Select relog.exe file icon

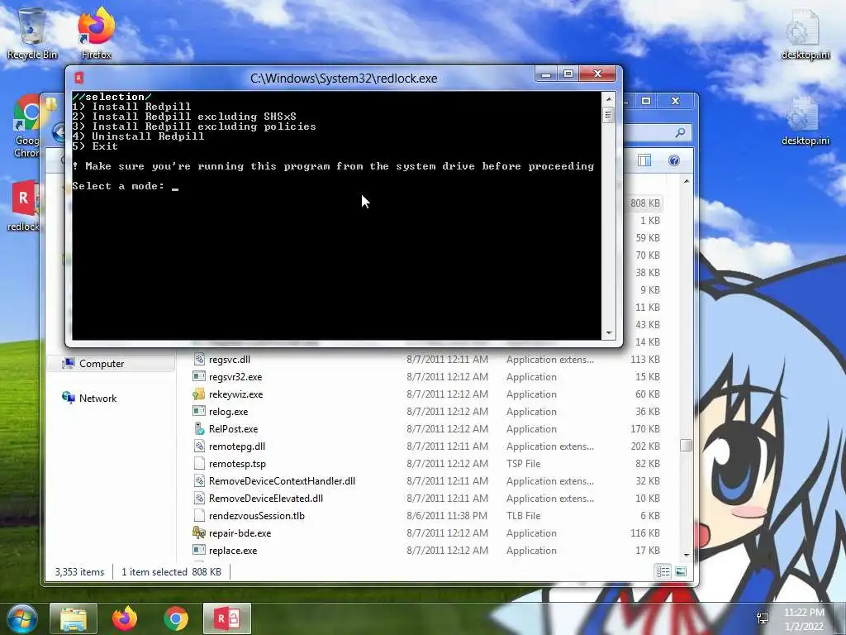[199, 411]
